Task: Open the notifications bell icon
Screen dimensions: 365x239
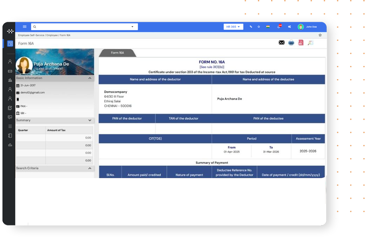Action: (x=279, y=27)
